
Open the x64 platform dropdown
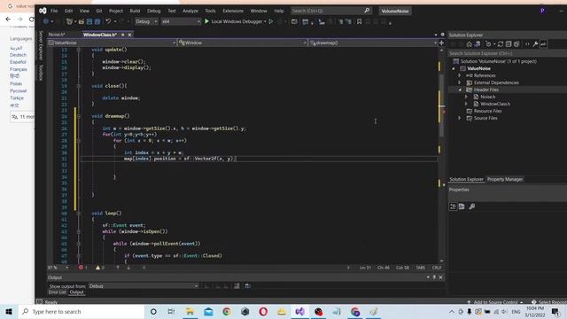click(181, 21)
